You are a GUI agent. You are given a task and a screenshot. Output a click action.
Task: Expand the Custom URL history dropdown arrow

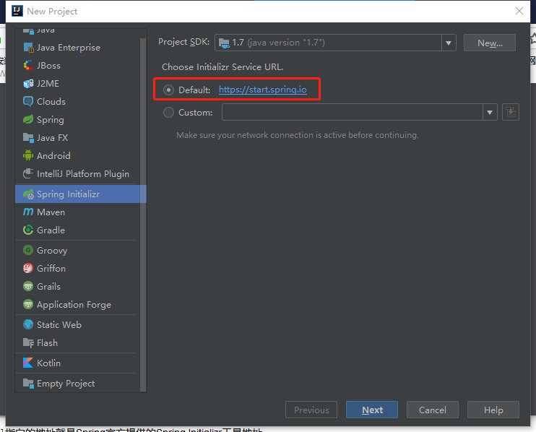tap(490, 112)
